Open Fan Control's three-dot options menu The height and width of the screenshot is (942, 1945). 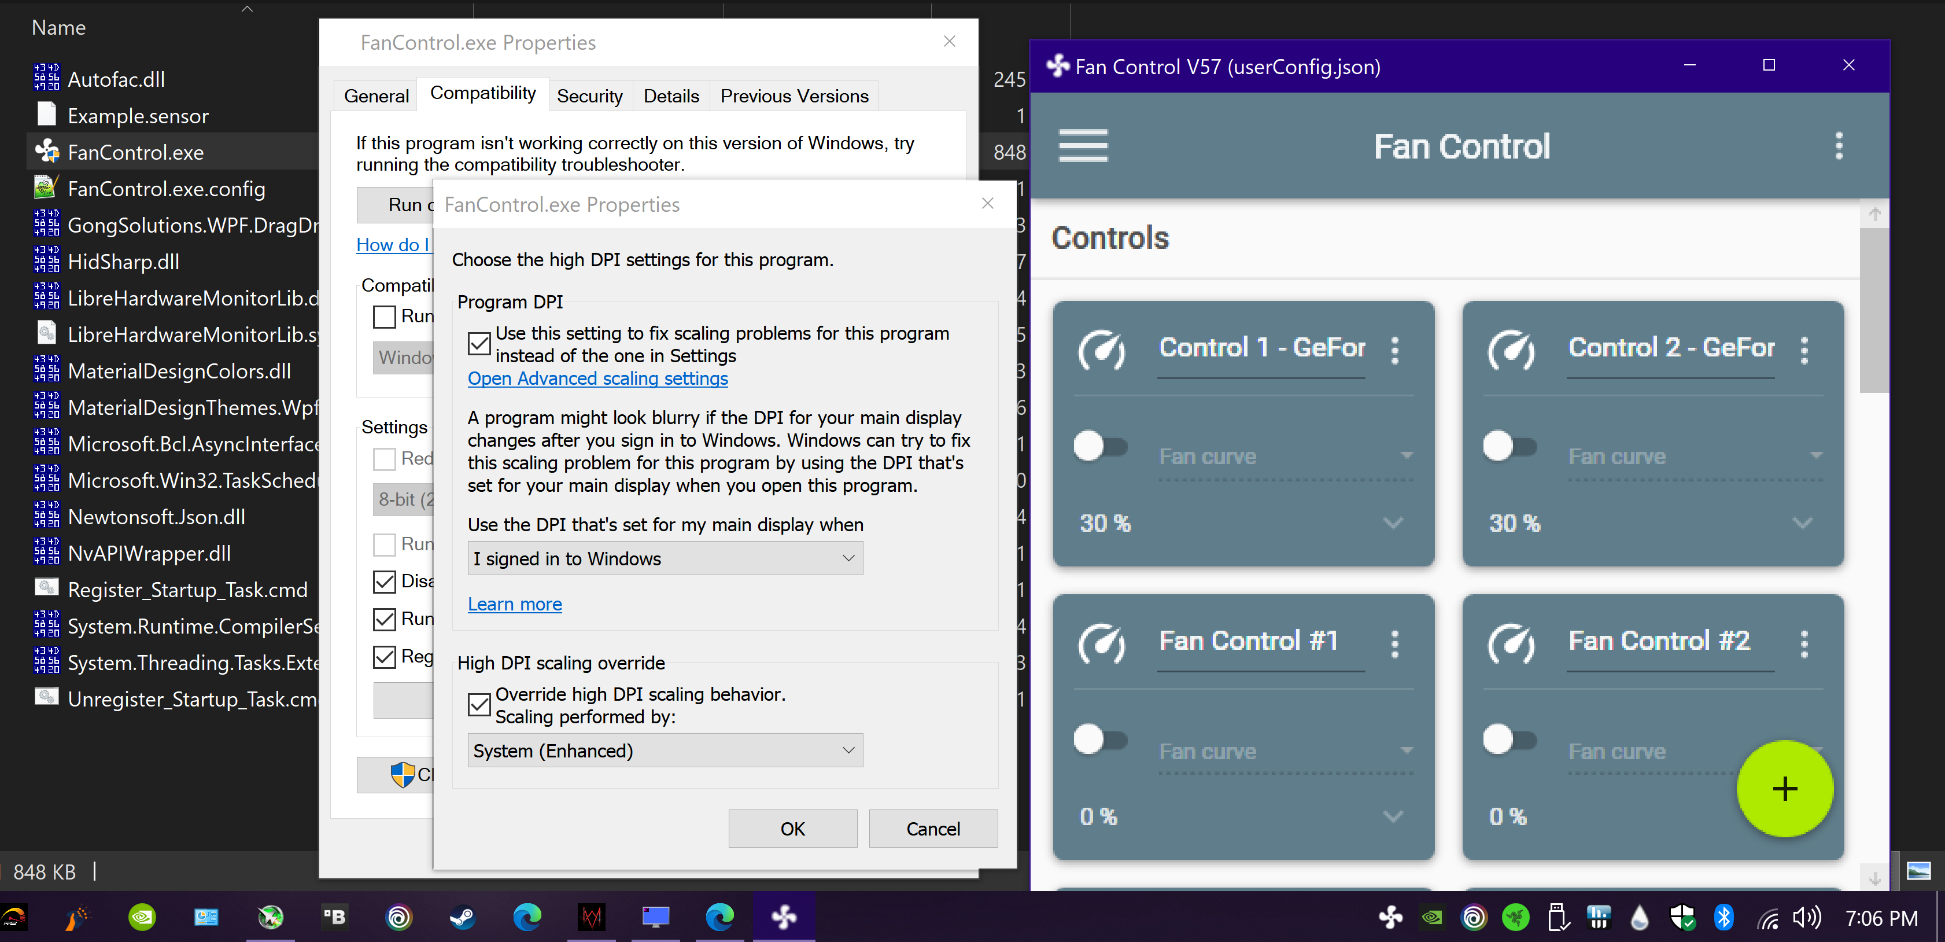click(x=1840, y=146)
